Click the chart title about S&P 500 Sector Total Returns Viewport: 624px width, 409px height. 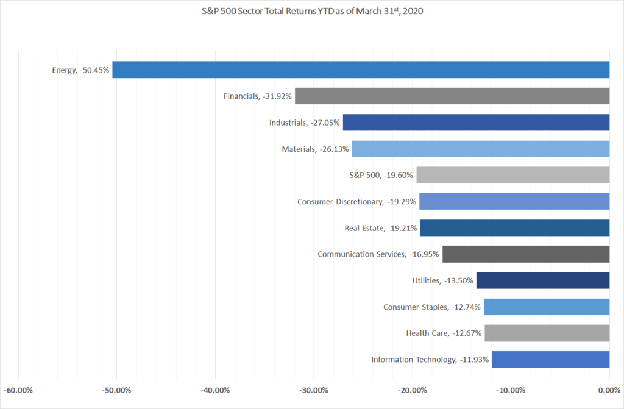coord(313,11)
